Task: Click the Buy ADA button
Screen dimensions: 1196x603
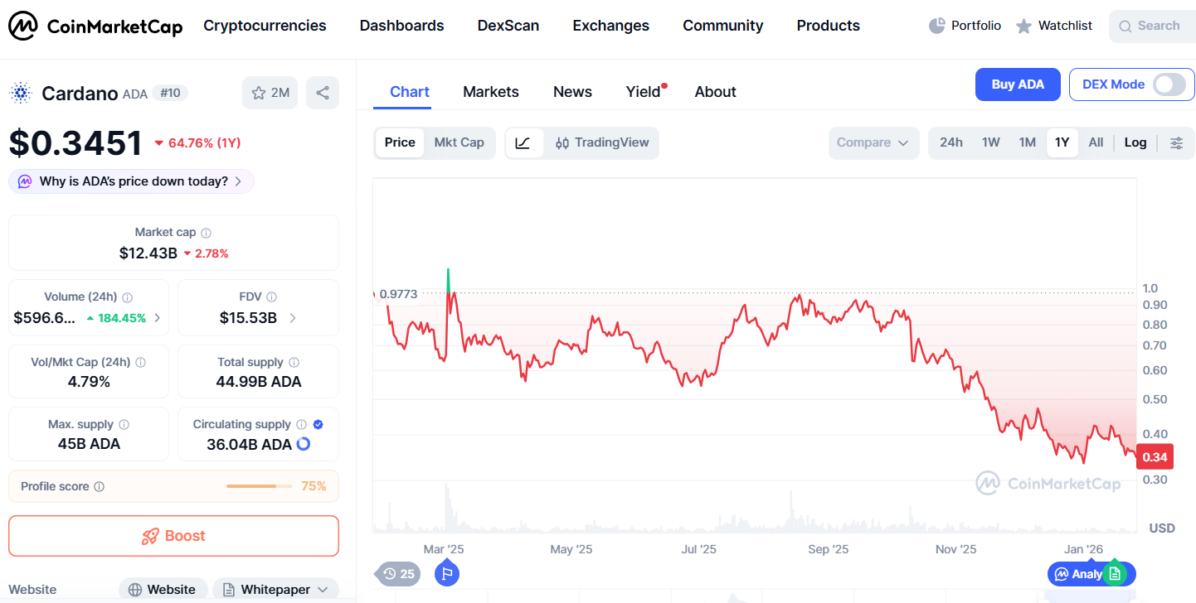Action: (x=1018, y=84)
